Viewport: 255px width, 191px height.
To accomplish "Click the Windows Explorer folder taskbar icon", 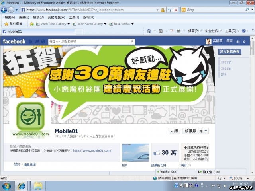I will 38,186.
